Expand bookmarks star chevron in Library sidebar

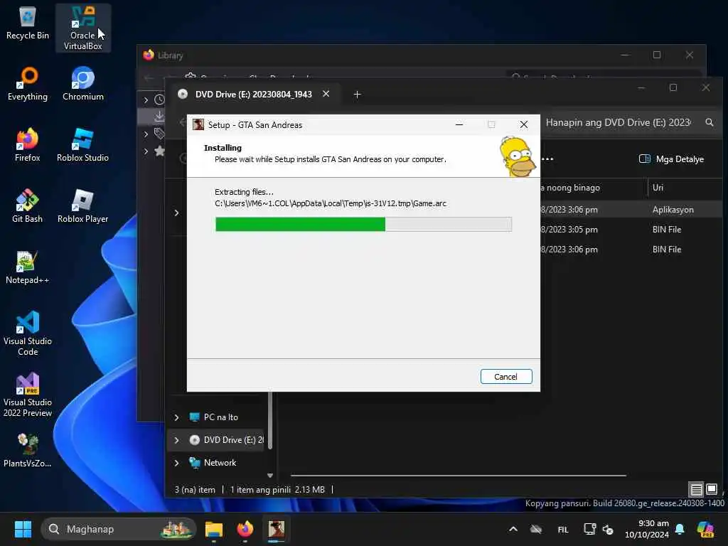click(x=146, y=151)
